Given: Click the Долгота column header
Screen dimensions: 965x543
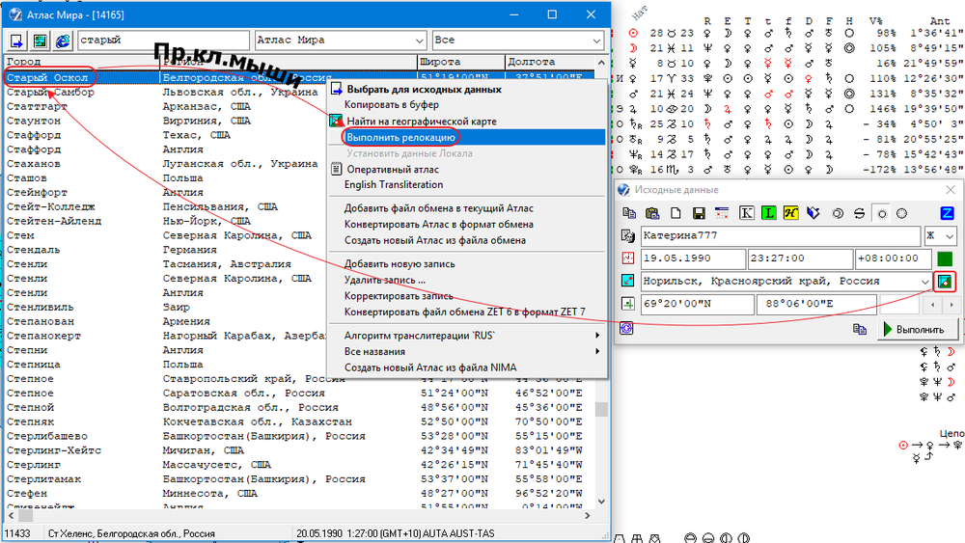Looking at the screenshot, I should pyautogui.click(x=550, y=62).
